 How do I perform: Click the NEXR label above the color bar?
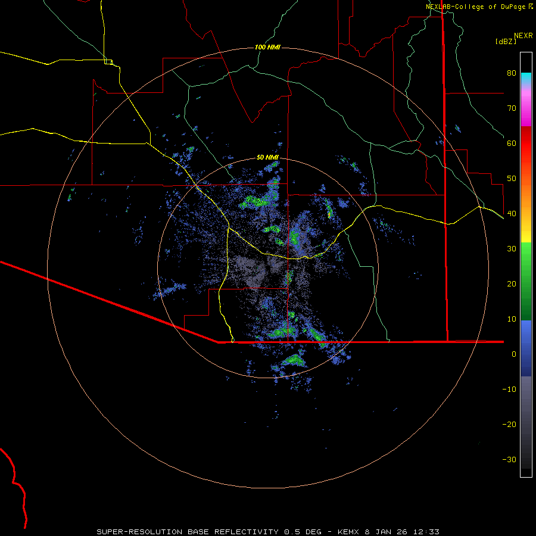click(523, 36)
